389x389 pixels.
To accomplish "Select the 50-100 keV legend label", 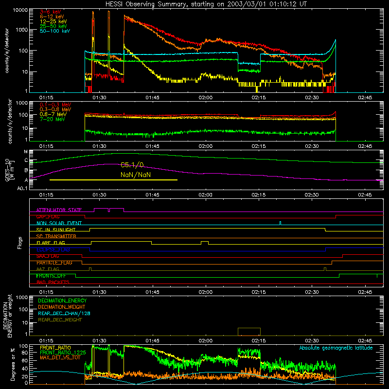I will [55, 31].
